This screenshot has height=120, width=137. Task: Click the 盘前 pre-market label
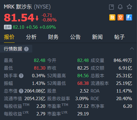coord(8,27)
